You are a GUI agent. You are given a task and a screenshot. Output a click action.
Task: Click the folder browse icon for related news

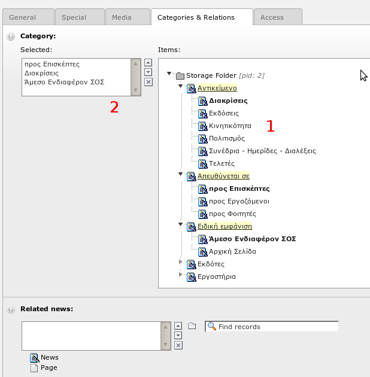(x=192, y=326)
